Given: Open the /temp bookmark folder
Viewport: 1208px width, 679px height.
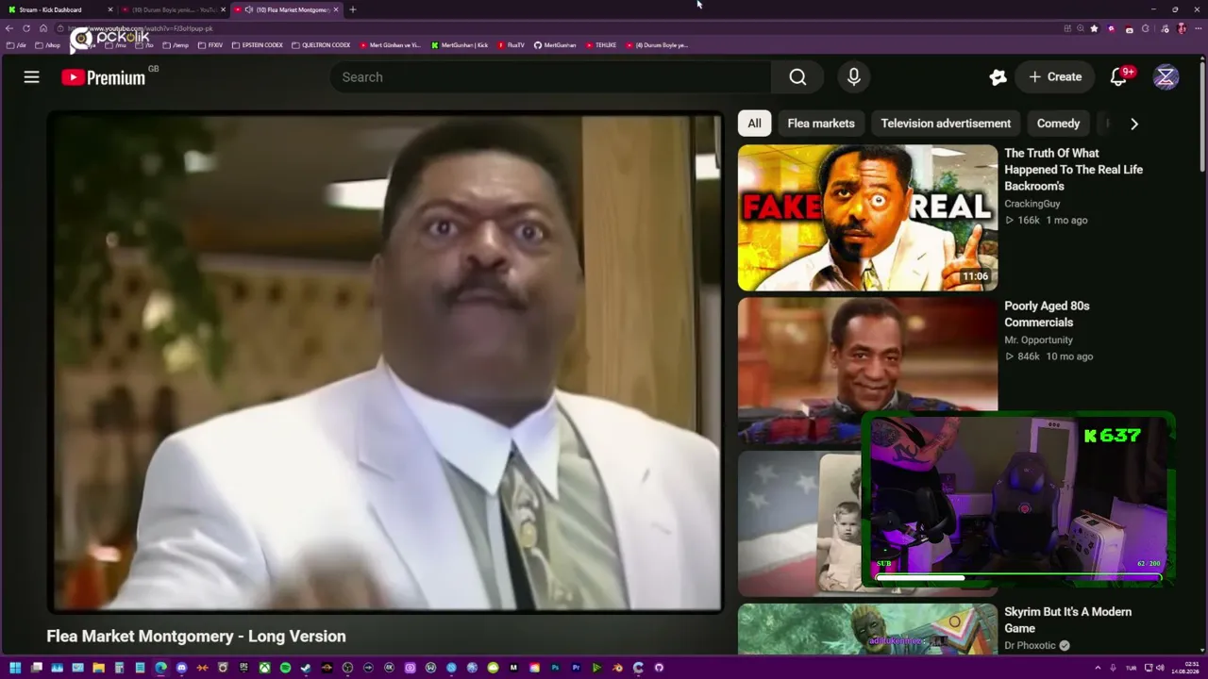Looking at the screenshot, I should 176,45.
